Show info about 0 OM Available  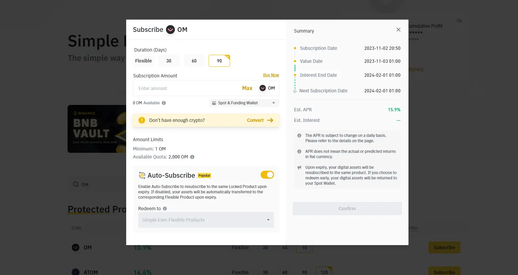[x=164, y=103]
